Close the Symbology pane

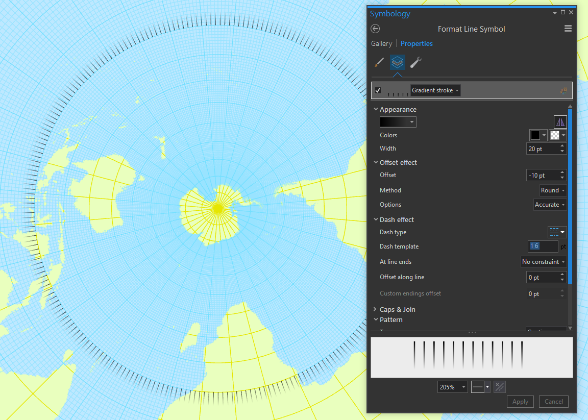571,12
